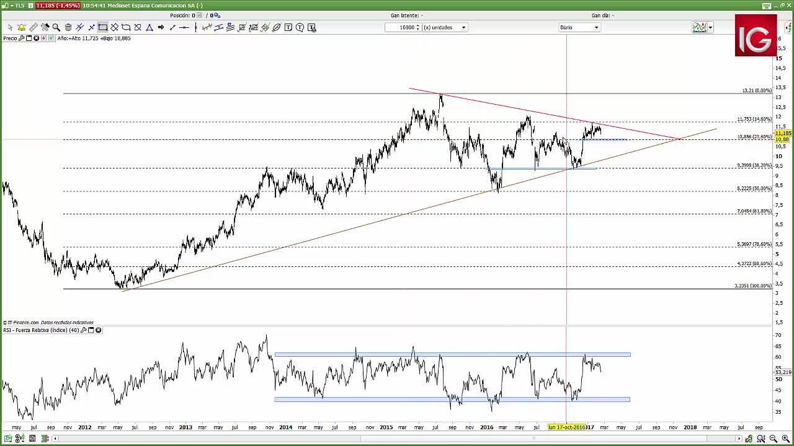The height and width of the screenshot is (446, 794).
Task: Click the alert bell tool
Action: pos(22,27)
